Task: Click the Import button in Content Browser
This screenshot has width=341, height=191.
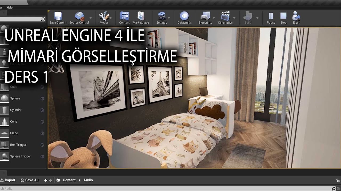Action: click(8, 180)
